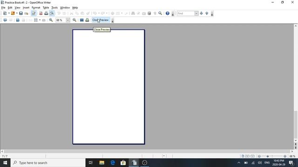298x167 pixels.
Task: Save the document with the floppy icon
Action: 21,13
